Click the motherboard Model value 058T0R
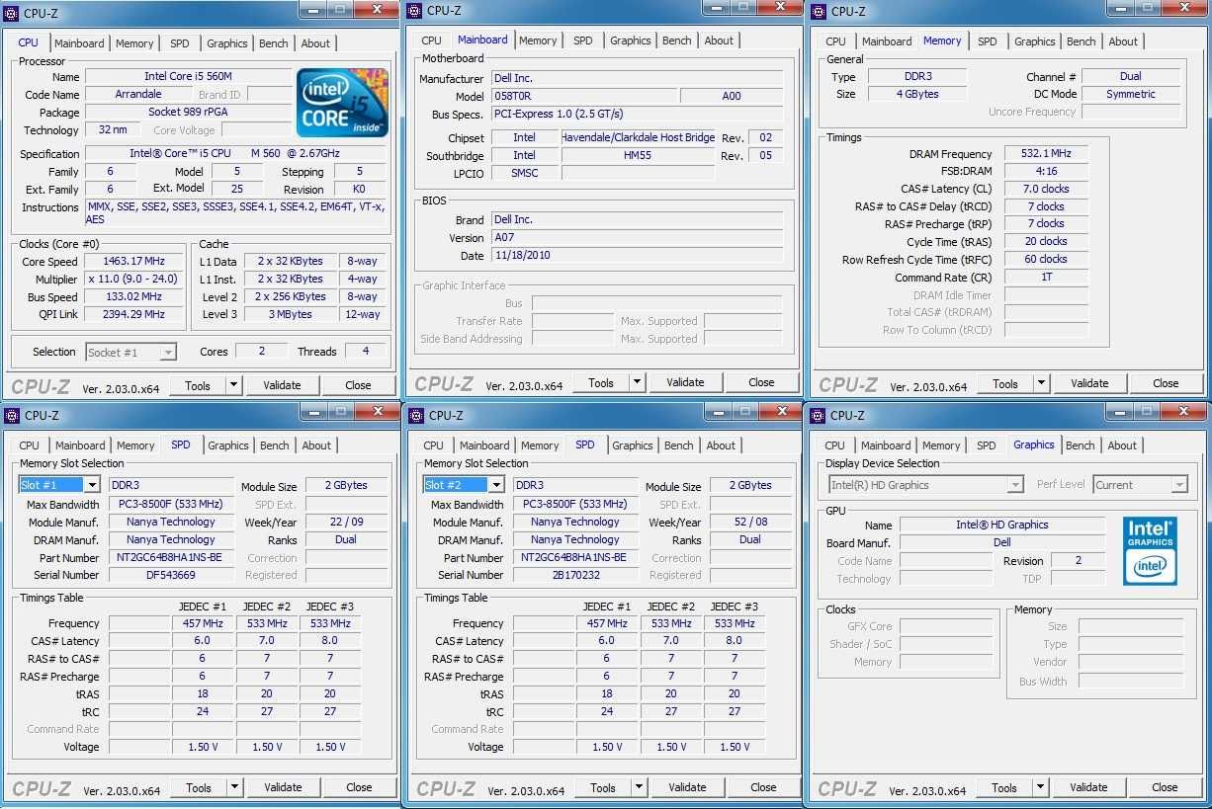The width and height of the screenshot is (1212, 809). (x=584, y=96)
